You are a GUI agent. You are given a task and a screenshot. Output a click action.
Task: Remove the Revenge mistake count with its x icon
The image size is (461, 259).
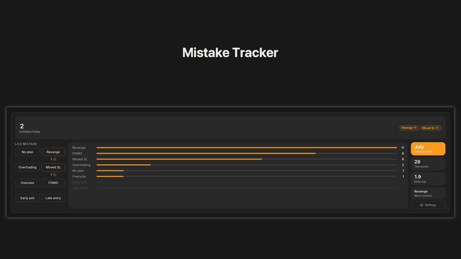(x=55, y=159)
